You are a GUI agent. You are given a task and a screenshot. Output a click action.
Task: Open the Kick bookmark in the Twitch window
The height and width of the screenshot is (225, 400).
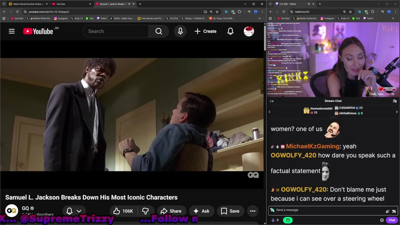pyautogui.click(x=356, y=18)
